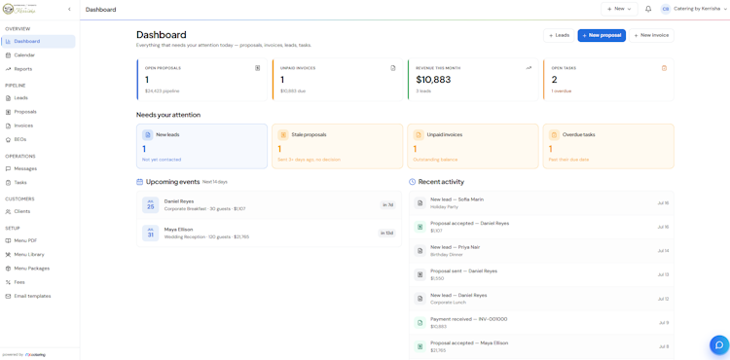Click 'Proposal accepted — Maya Ellison' activity
Viewport: 730px width, 360px height.
541,346
